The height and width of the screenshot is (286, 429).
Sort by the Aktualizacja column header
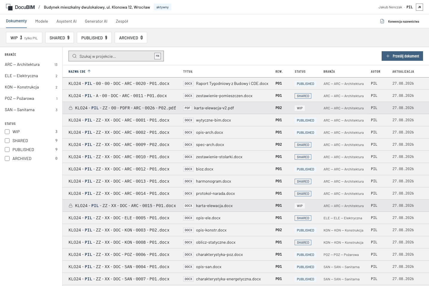click(403, 71)
